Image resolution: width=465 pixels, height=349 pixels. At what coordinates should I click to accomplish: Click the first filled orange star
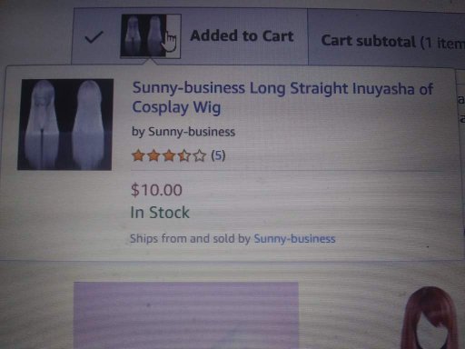click(x=138, y=155)
